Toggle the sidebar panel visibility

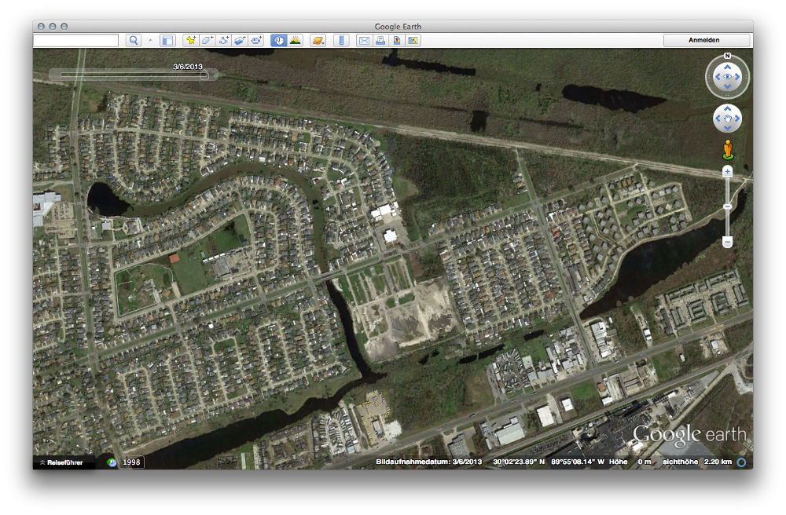[167, 40]
